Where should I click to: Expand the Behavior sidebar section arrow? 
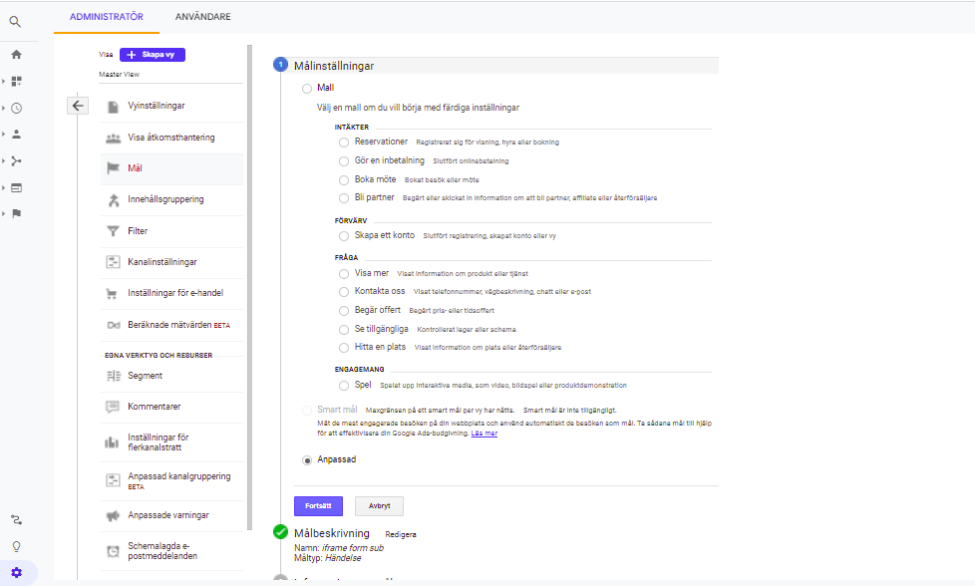(4, 187)
